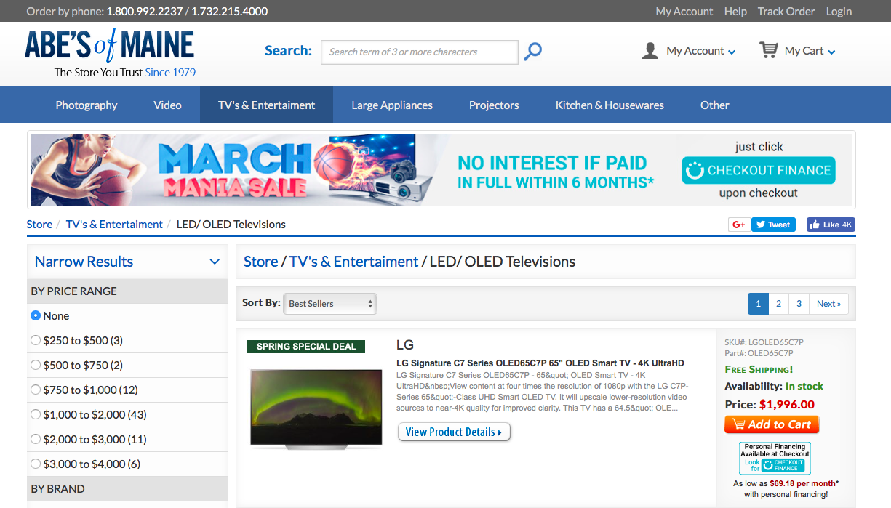Open the Help link
Viewport: 891px width, 508px height.
coord(735,12)
